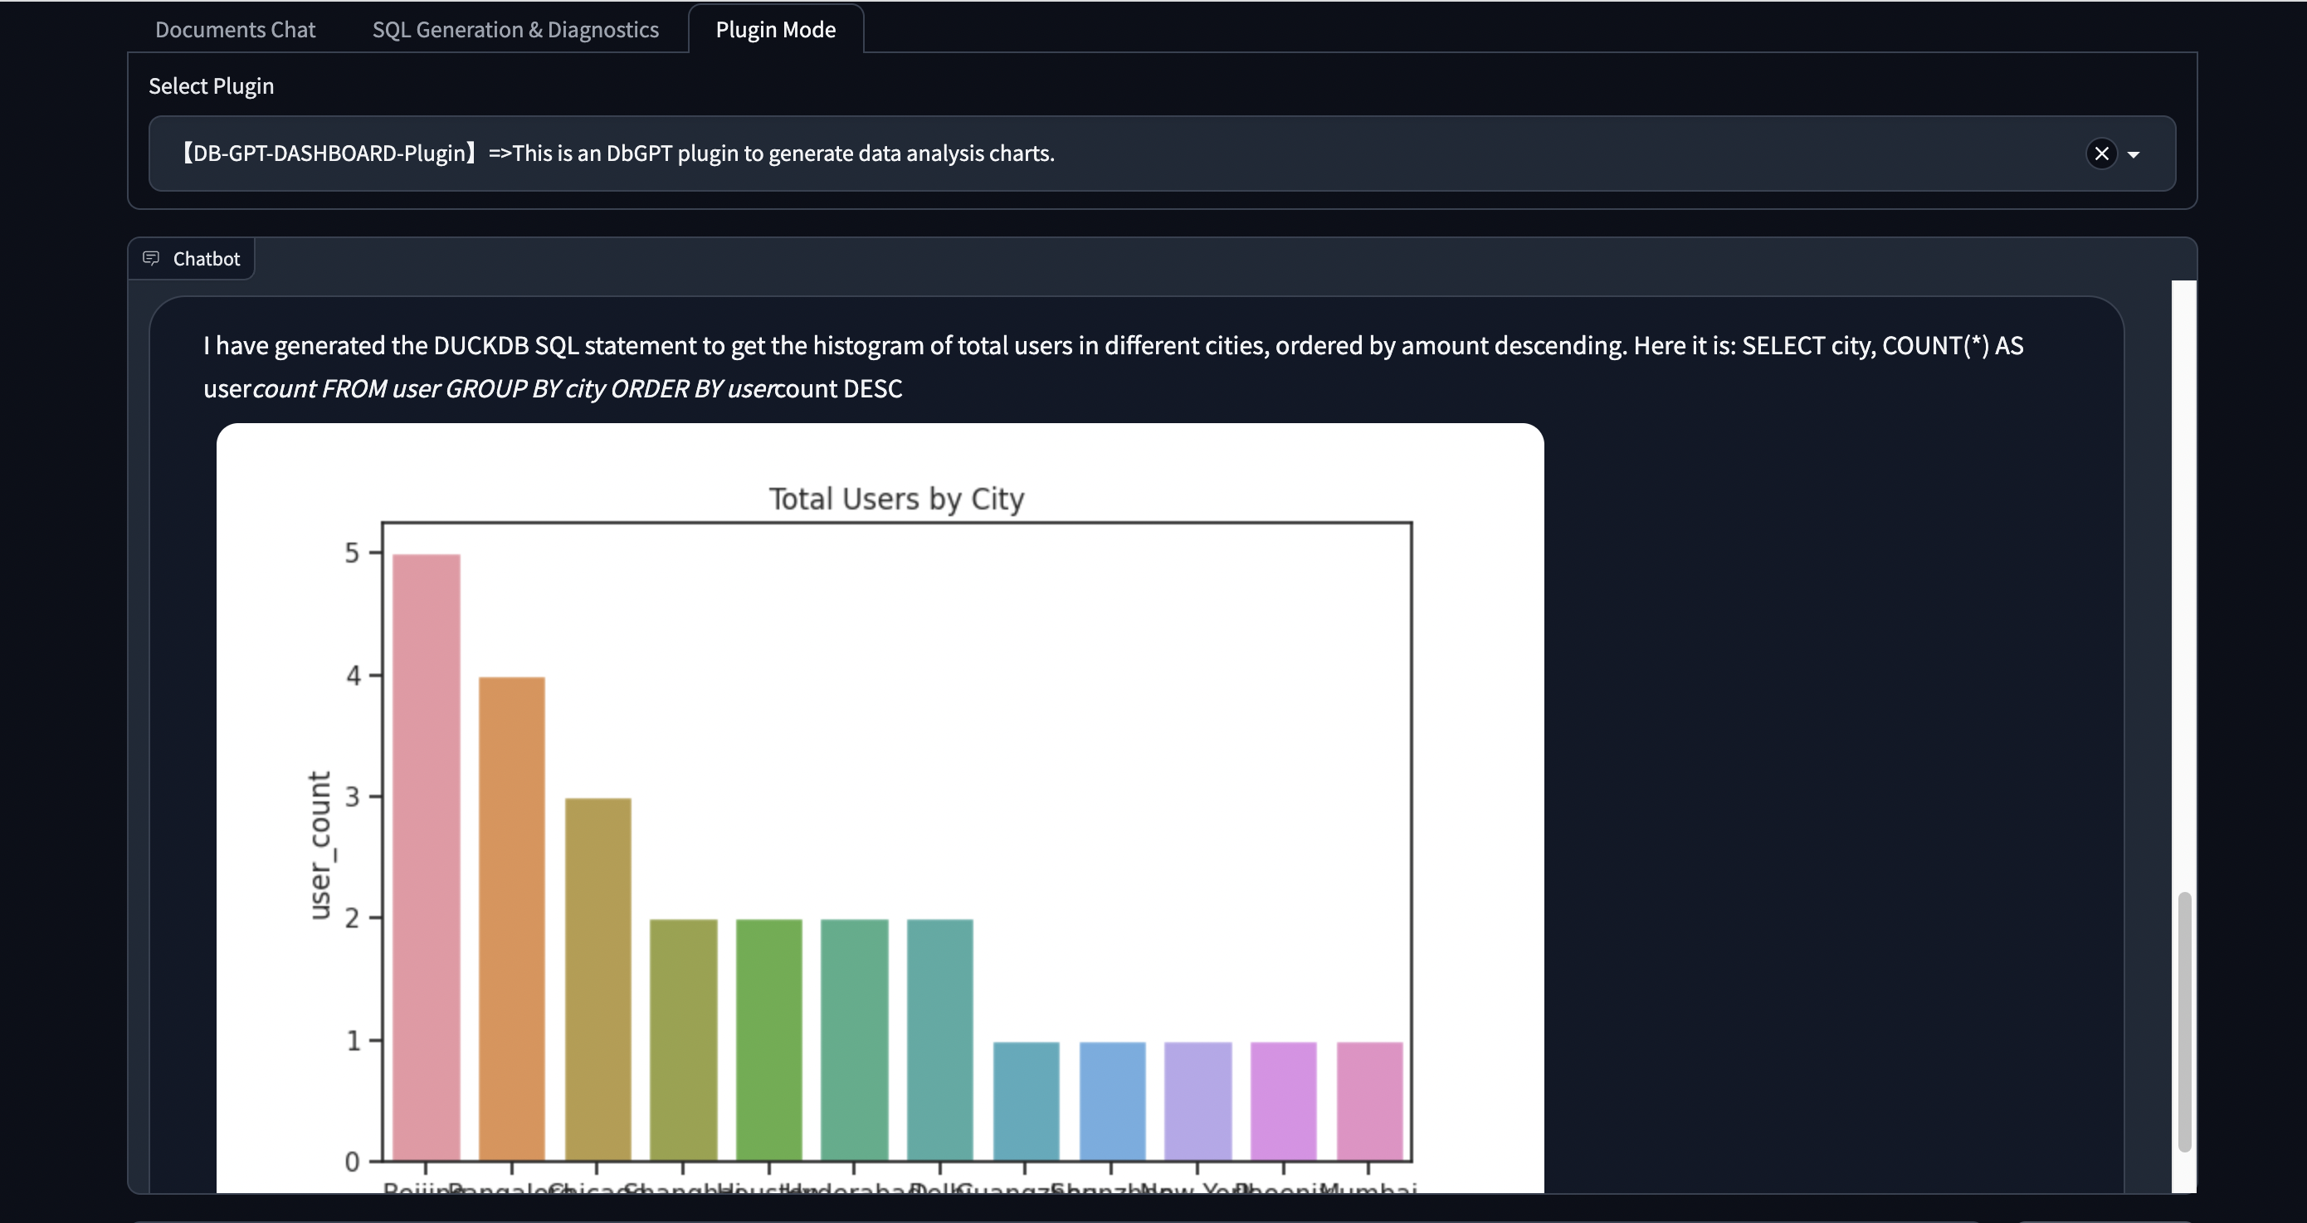The image size is (2307, 1223).
Task: Click the light purple bar with value 1
Action: pos(1197,1100)
